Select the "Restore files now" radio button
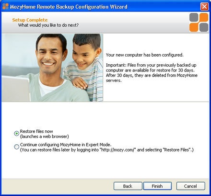Image resolution: width=211 pixels, height=196 pixels. [x=16, y=133]
